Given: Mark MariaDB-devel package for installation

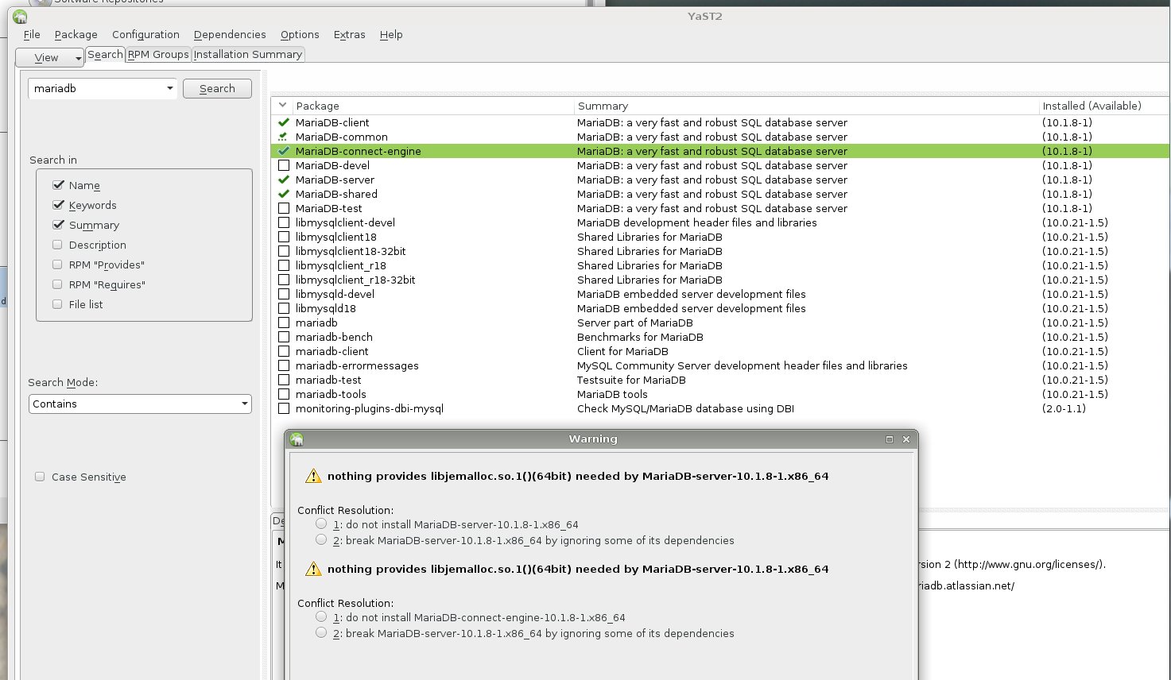Looking at the screenshot, I should [x=284, y=165].
